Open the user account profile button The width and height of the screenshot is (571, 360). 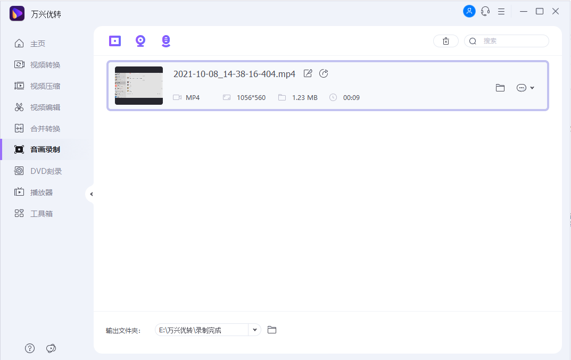coord(469,11)
